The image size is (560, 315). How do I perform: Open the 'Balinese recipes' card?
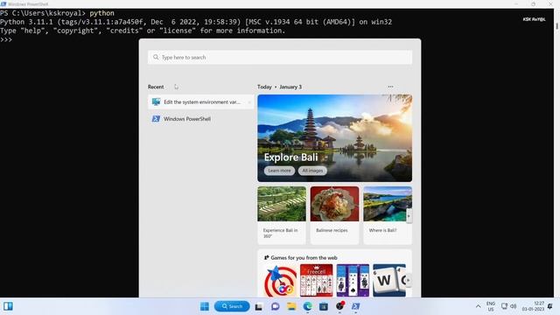(334, 215)
